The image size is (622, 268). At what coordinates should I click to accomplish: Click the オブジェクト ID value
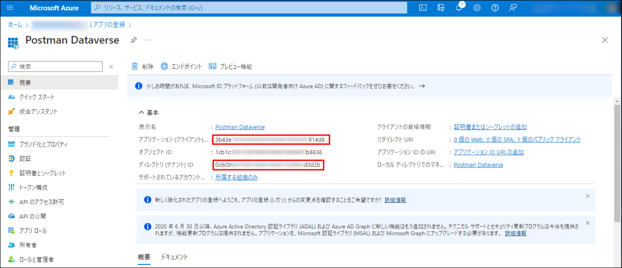coord(268,152)
